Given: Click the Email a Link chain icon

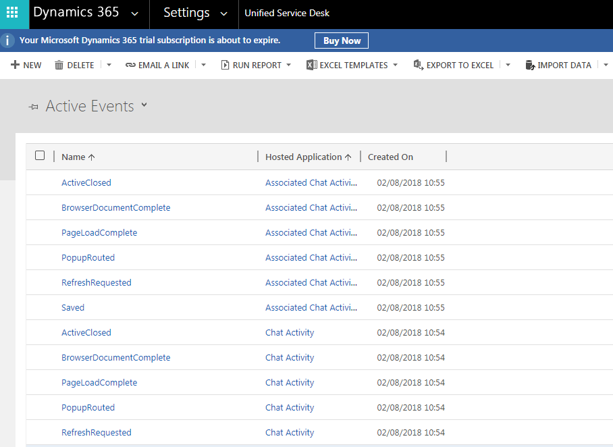Looking at the screenshot, I should point(130,65).
